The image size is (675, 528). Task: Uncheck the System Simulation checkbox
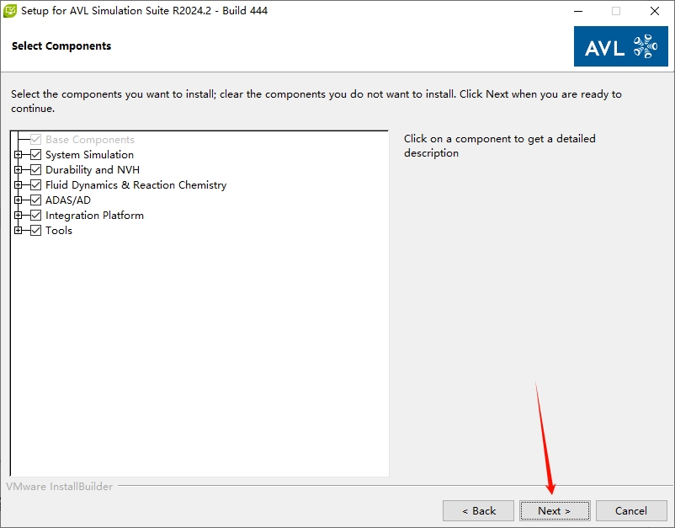[x=35, y=155]
